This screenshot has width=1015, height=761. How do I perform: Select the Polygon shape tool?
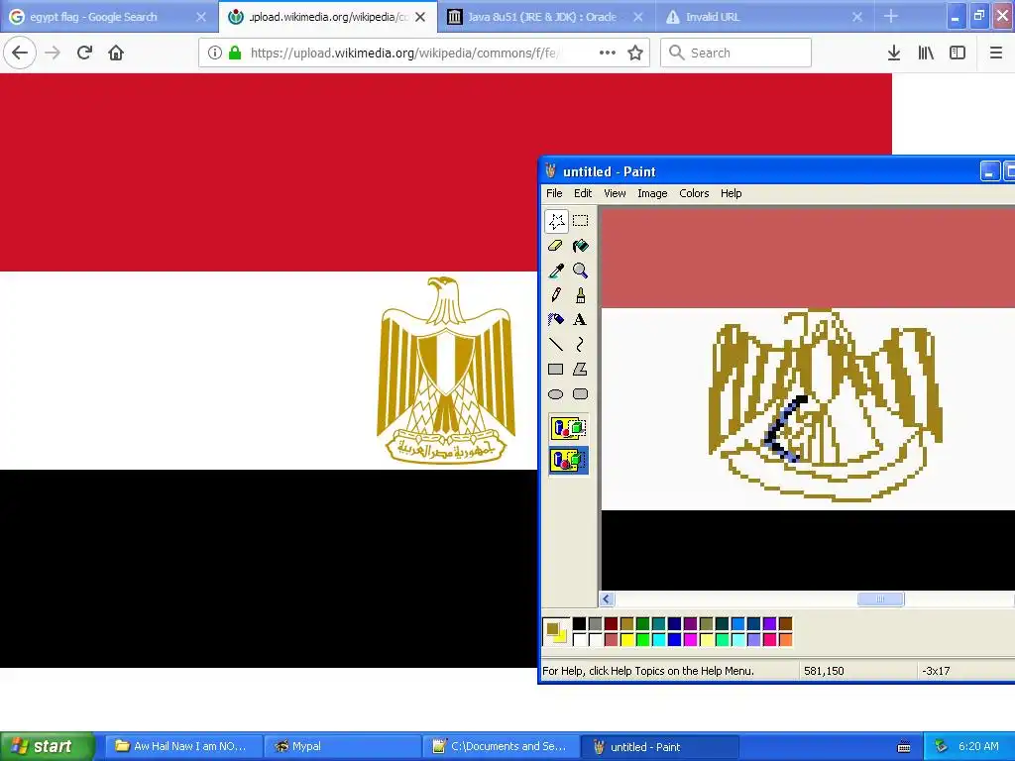tap(581, 370)
